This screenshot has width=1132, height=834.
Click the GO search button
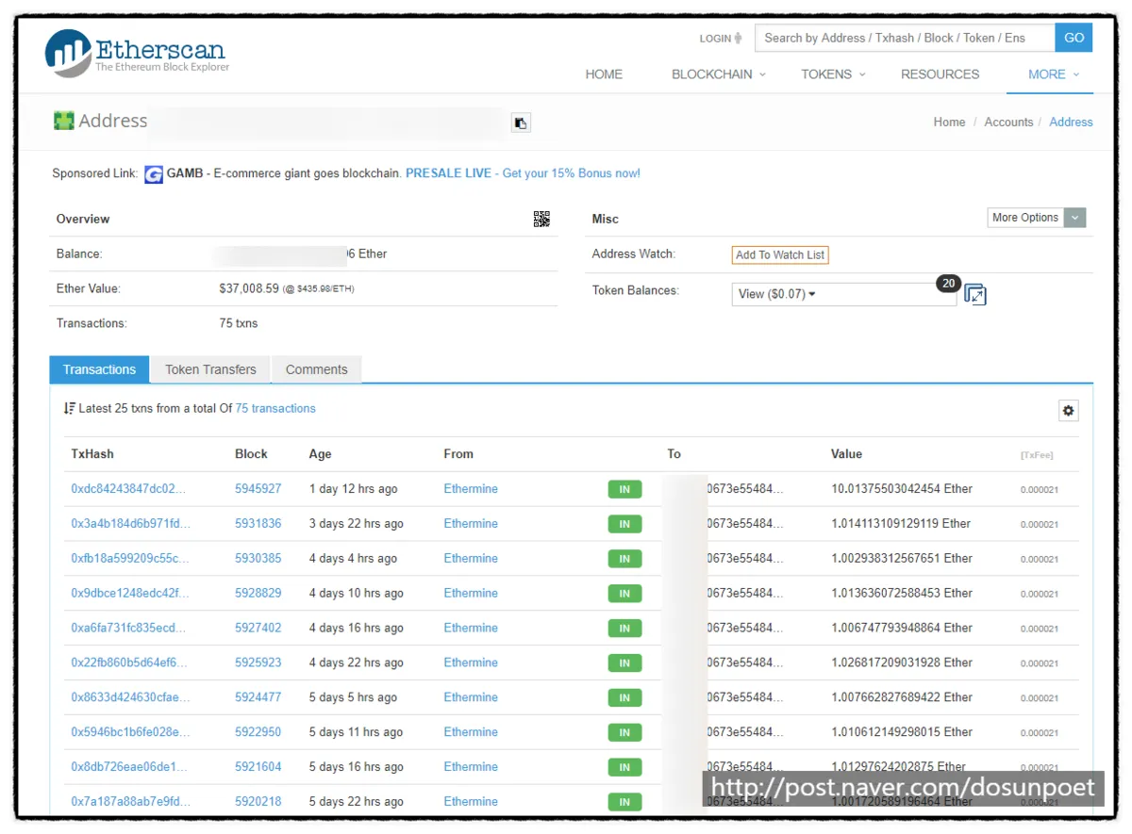point(1074,38)
